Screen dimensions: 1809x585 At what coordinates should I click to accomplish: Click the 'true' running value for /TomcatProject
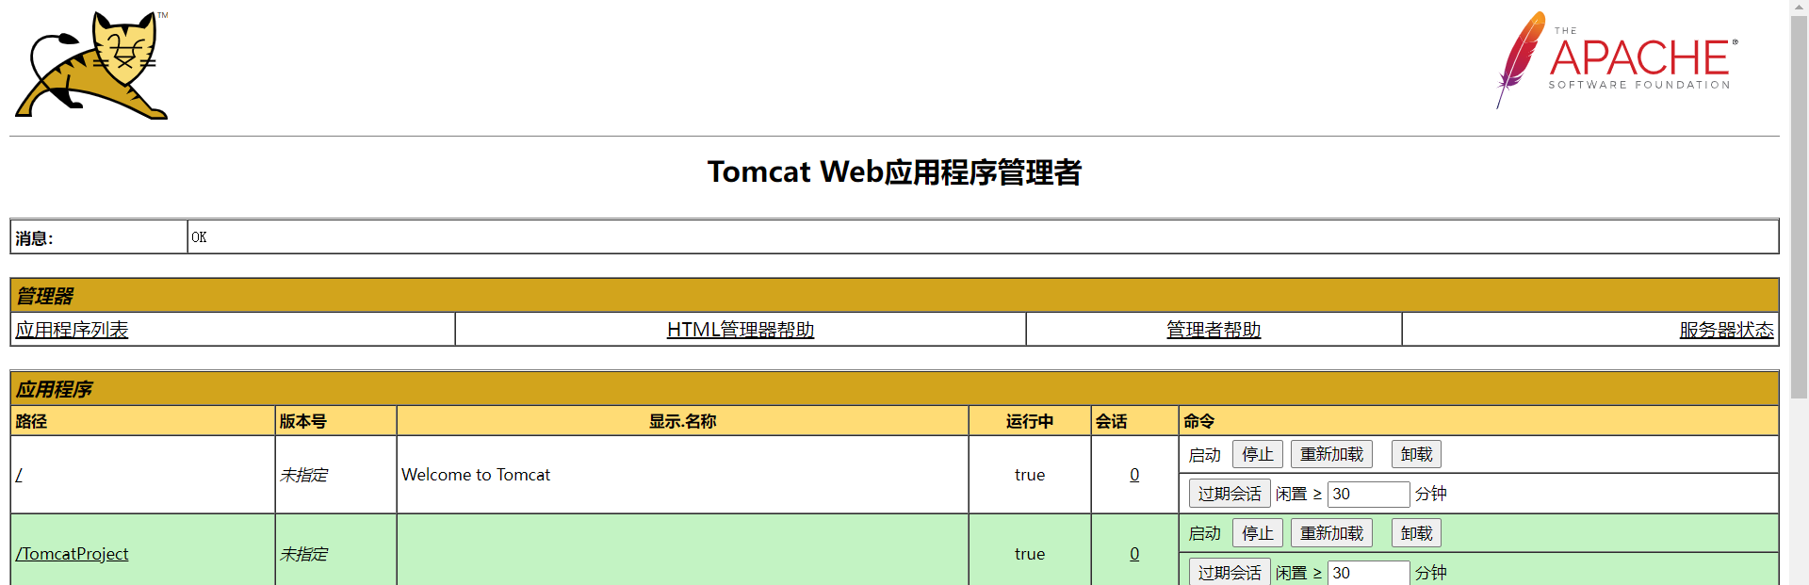[x=1030, y=554]
